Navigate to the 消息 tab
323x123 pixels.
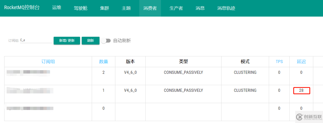point(200,8)
